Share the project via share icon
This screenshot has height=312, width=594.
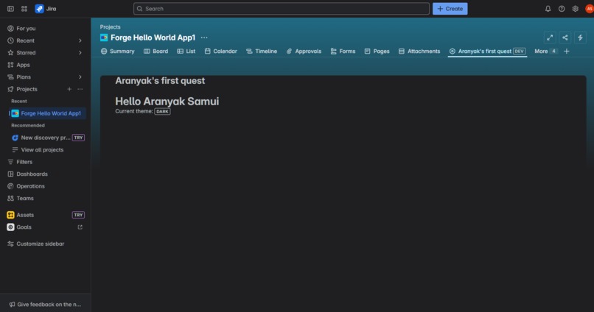point(565,38)
